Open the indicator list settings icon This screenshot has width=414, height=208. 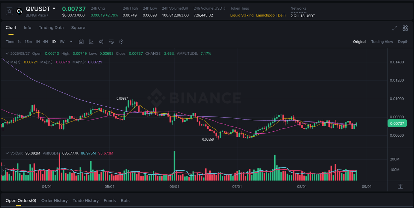point(111,42)
